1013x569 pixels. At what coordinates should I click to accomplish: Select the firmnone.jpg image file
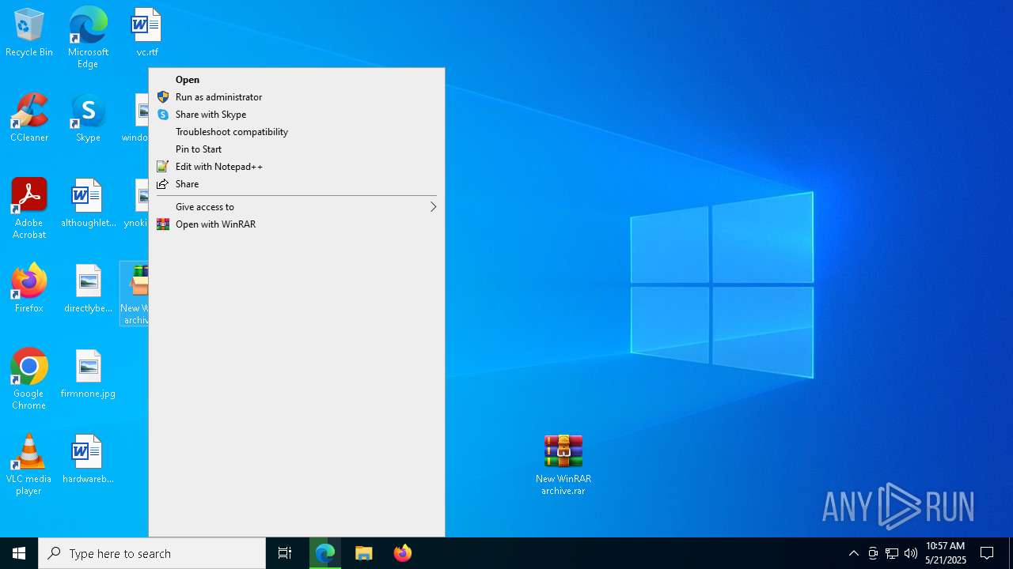click(x=88, y=375)
